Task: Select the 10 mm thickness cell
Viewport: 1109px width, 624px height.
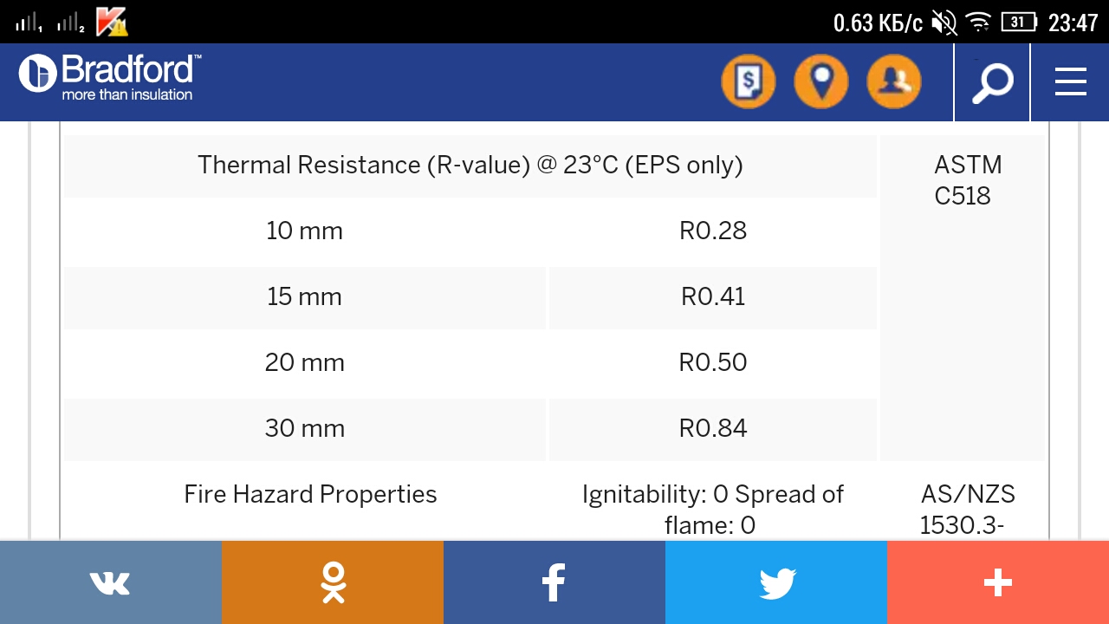Action: click(305, 231)
